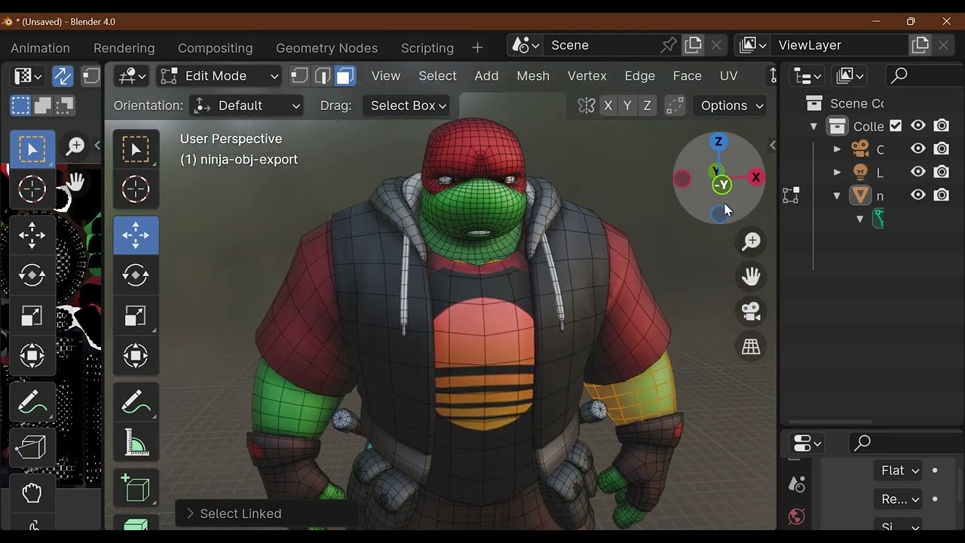
Task: Pin the Scene with the pin icon
Action: (x=669, y=45)
